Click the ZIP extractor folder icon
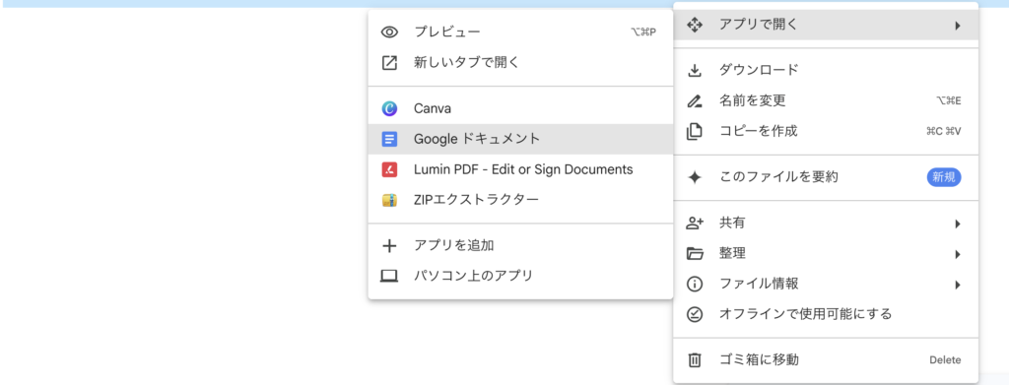1009x385 pixels. coord(389,200)
